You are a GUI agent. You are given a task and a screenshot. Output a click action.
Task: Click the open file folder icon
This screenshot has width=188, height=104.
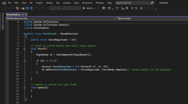[23, 8]
